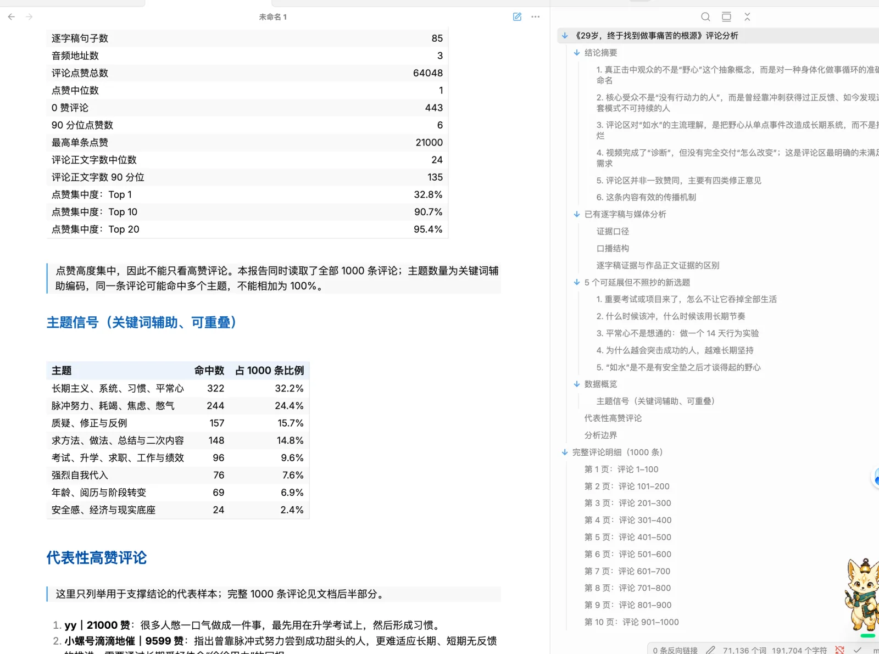Open the outline search magnifier
Screen dimensions: 879x654
click(x=706, y=16)
